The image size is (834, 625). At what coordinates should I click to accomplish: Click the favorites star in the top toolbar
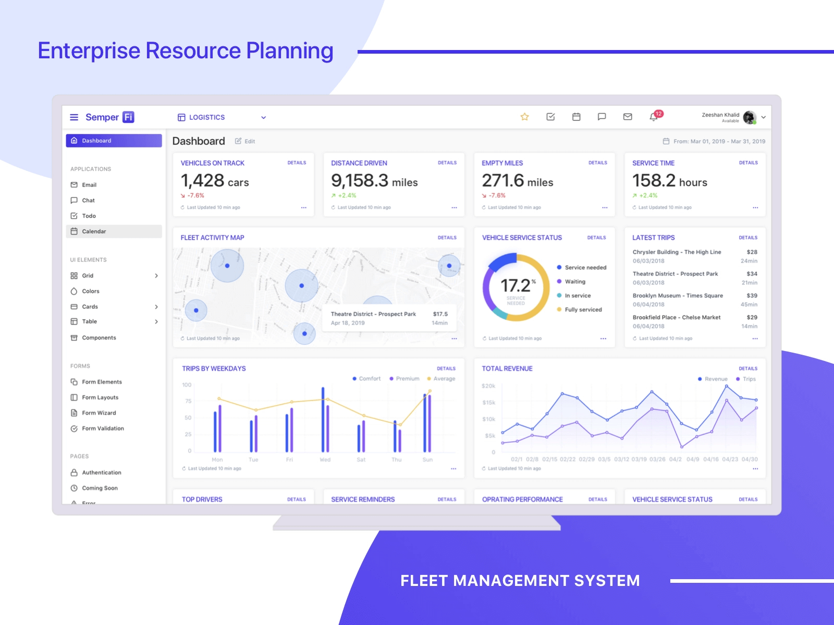pos(524,117)
